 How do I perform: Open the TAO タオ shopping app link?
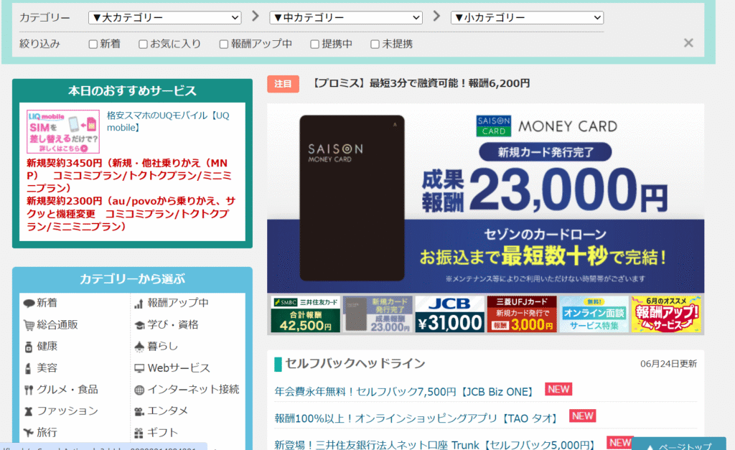point(416,418)
